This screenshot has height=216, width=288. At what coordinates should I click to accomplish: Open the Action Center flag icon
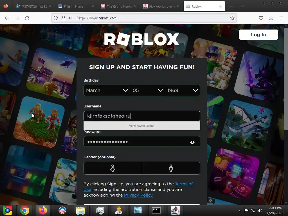pyautogui.click(x=246, y=210)
